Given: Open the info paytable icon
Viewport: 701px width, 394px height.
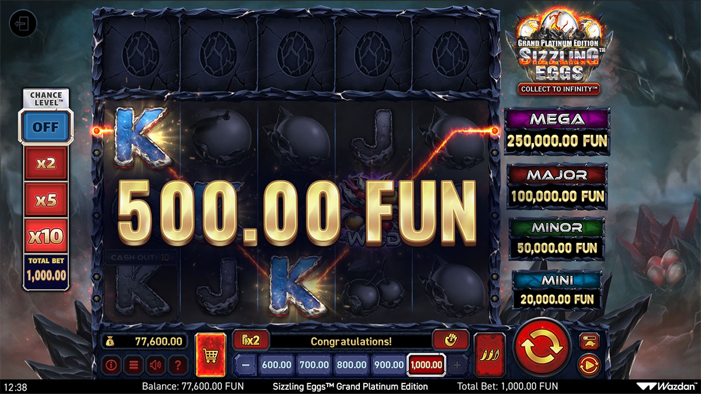Looking at the screenshot, I should (112, 366).
